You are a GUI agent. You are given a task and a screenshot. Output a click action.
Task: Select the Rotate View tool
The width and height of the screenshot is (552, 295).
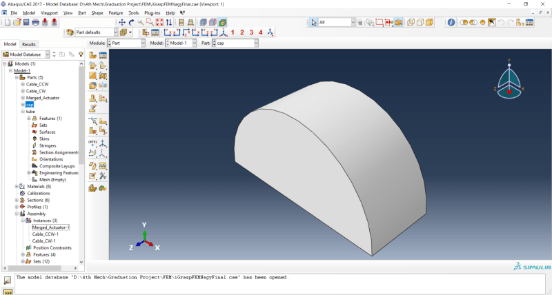click(x=131, y=23)
